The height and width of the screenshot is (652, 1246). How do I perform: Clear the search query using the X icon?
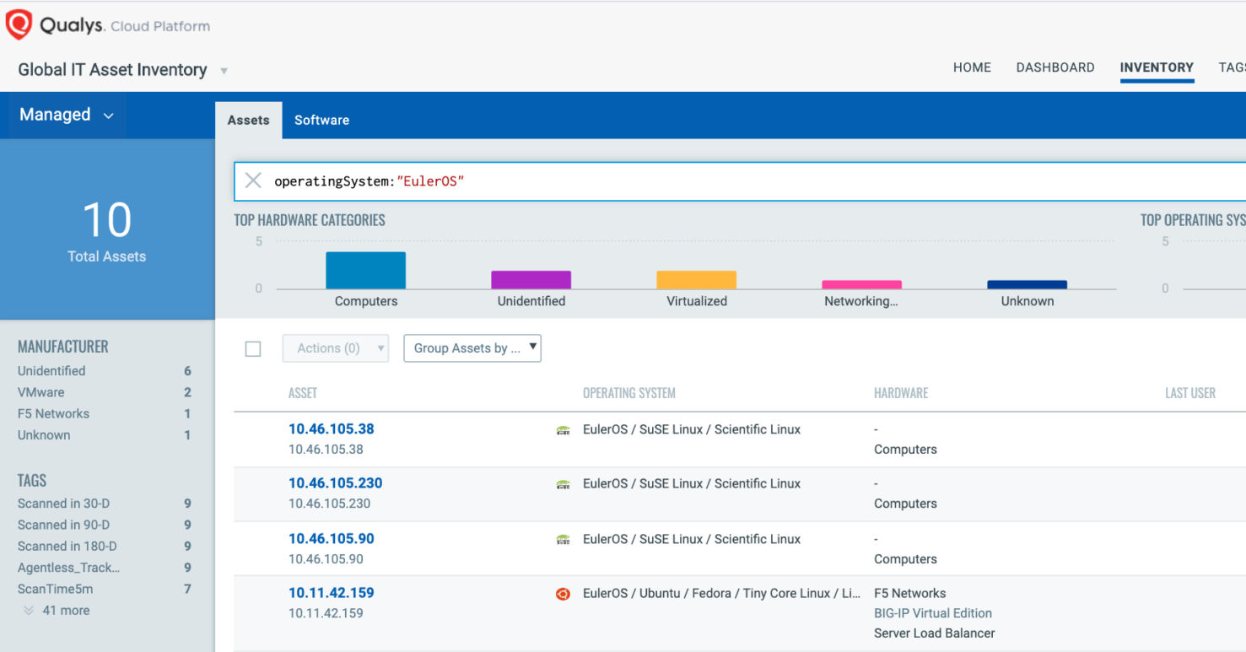click(x=253, y=181)
